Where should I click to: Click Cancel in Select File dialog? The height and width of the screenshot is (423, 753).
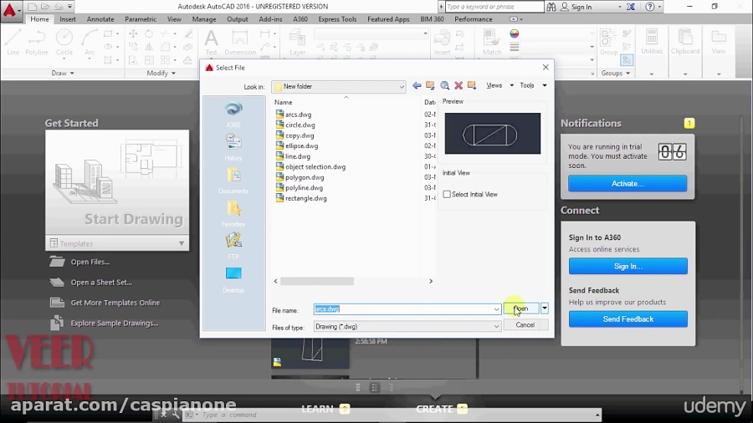coord(525,324)
